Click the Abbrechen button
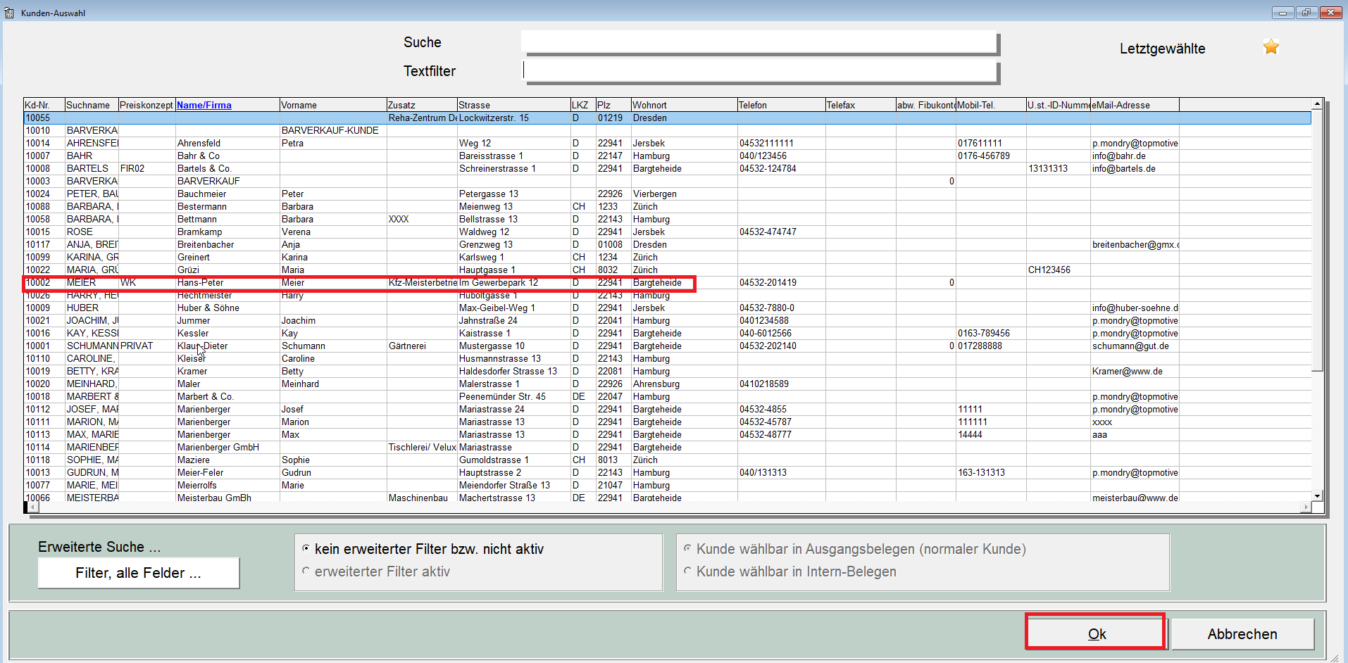Screen dimensions: 1348x663 [x=1242, y=633]
